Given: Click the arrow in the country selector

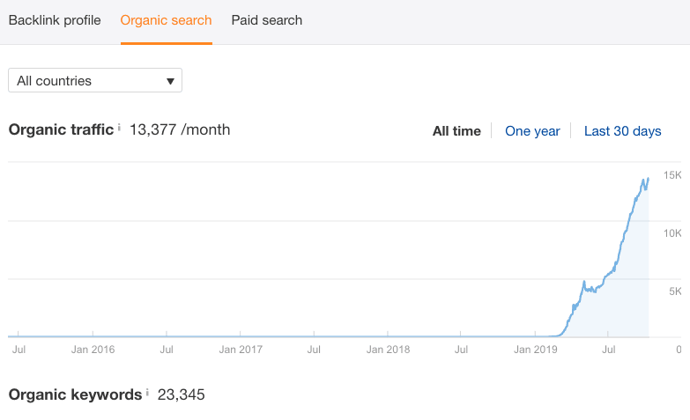Looking at the screenshot, I should click(x=170, y=81).
